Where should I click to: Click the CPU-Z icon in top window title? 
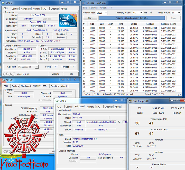(x=3, y=3)
